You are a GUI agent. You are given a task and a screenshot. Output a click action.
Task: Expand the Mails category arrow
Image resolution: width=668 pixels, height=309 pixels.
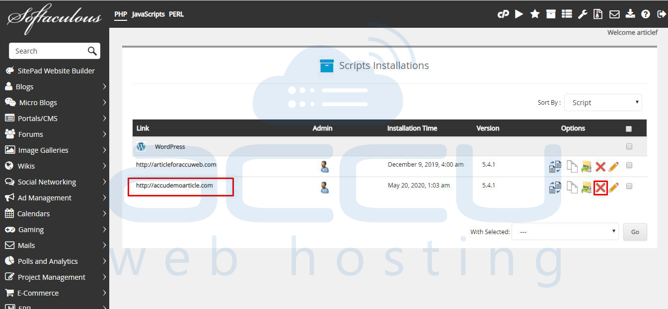[x=104, y=245]
